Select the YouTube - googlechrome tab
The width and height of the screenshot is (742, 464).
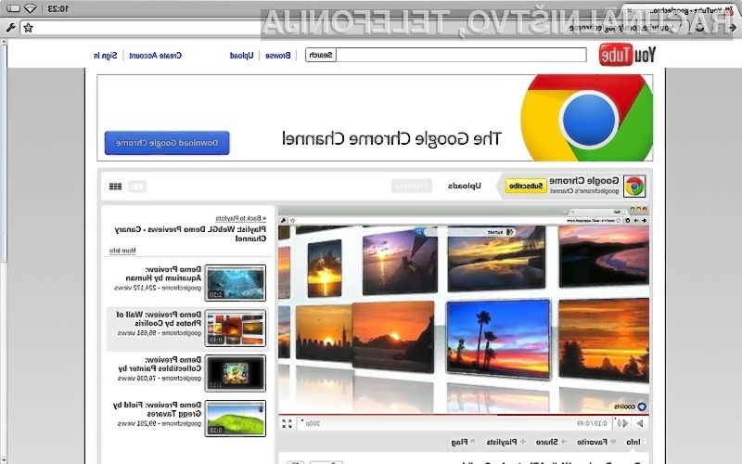click(682, 10)
